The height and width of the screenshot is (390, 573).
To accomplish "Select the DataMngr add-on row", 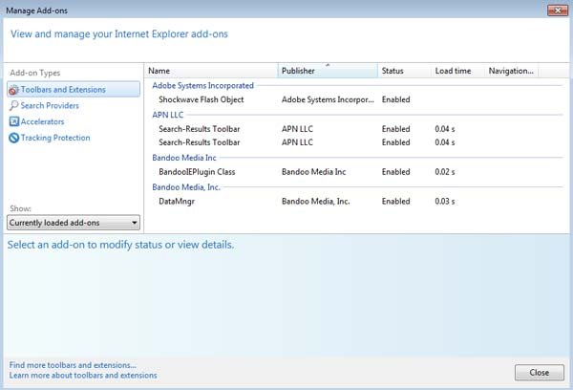I will click(356, 202).
